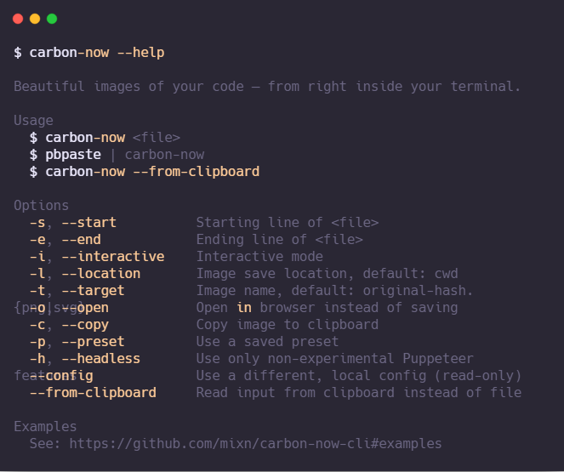Image resolution: width=564 pixels, height=472 pixels.
Task: Click the --location option flag
Action: pyautogui.click(x=101, y=274)
